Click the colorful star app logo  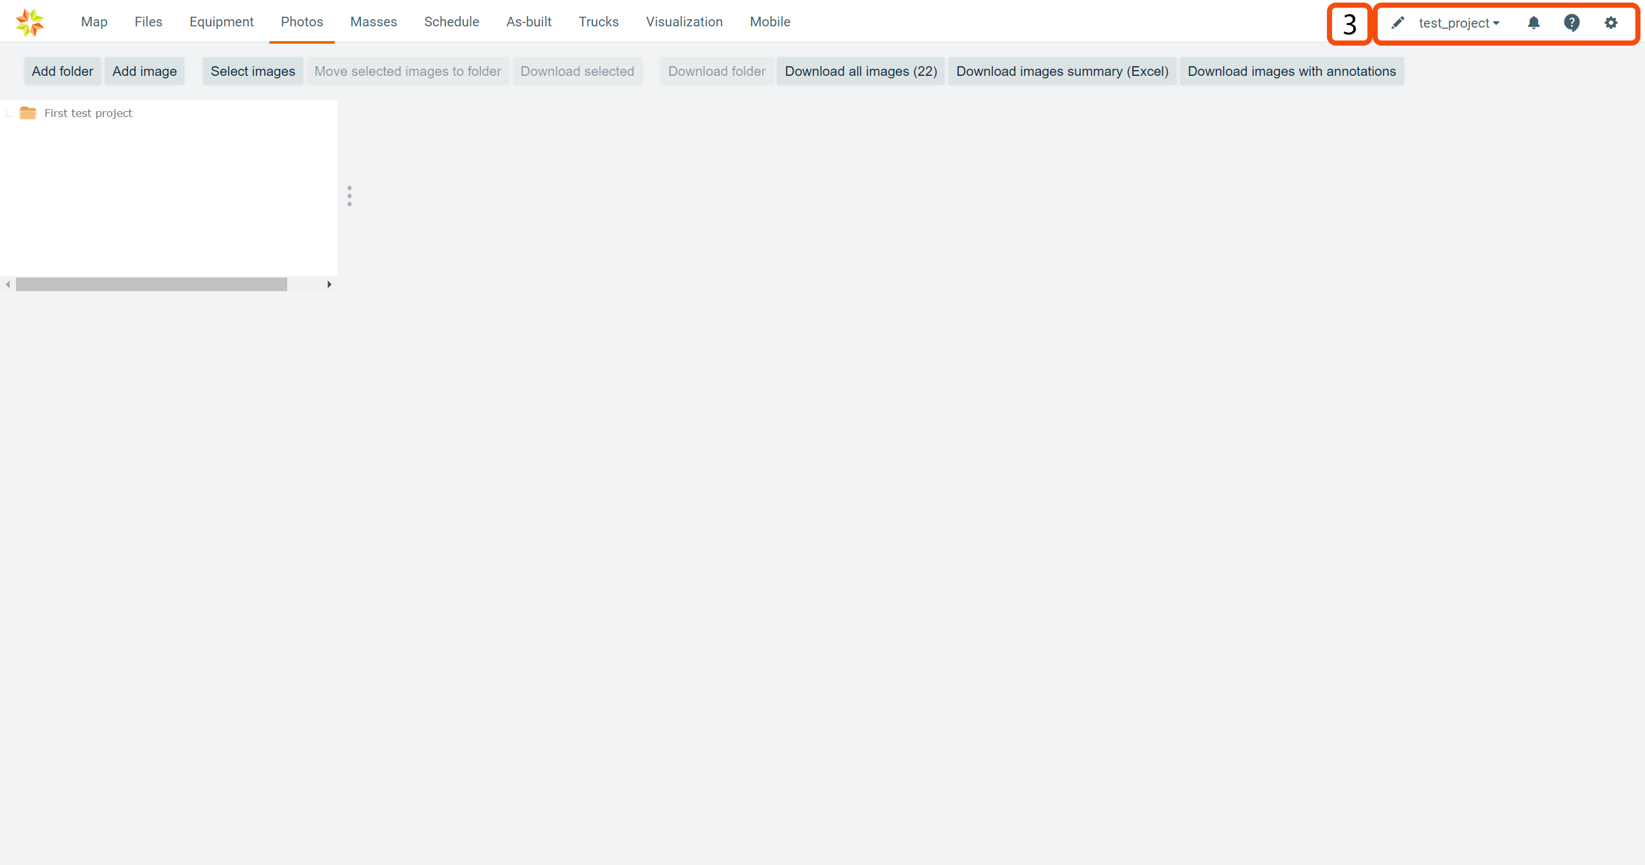tap(30, 22)
